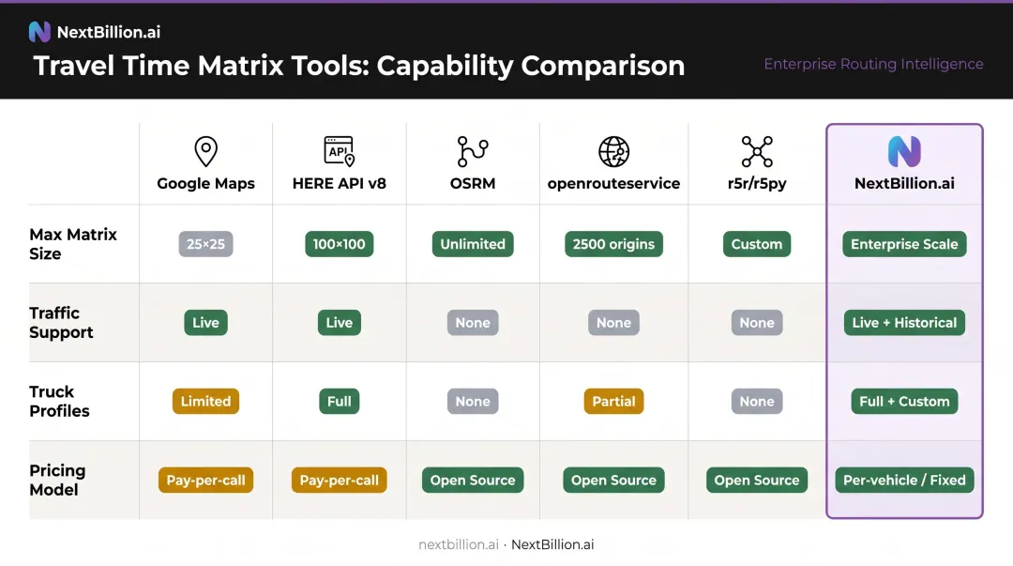Click r5r/r5py Open Source badge
This screenshot has width=1013, height=566.
(x=757, y=480)
